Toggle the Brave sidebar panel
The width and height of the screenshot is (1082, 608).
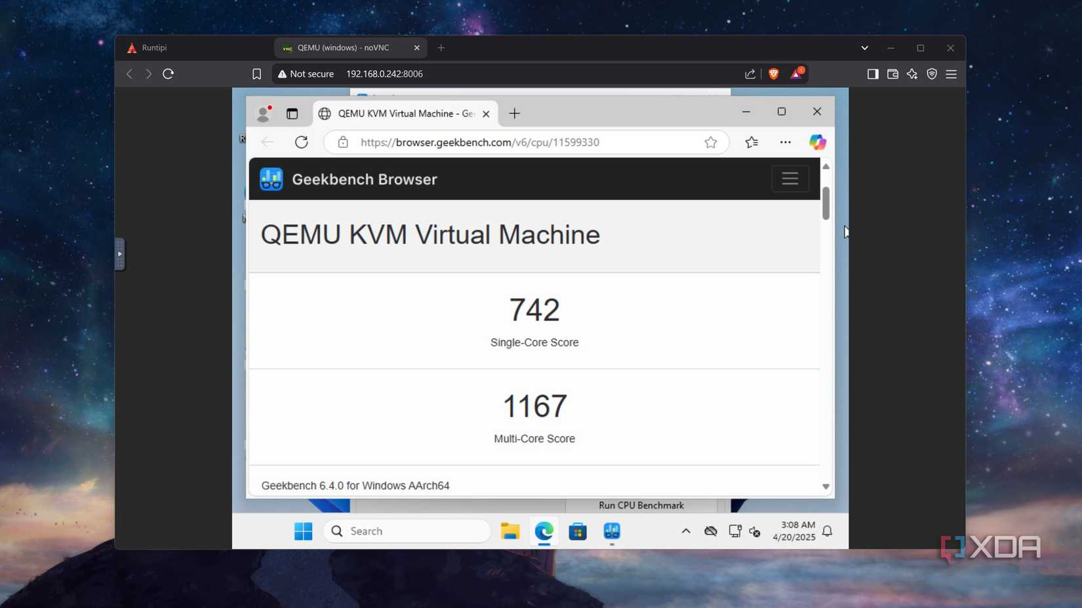pos(872,74)
